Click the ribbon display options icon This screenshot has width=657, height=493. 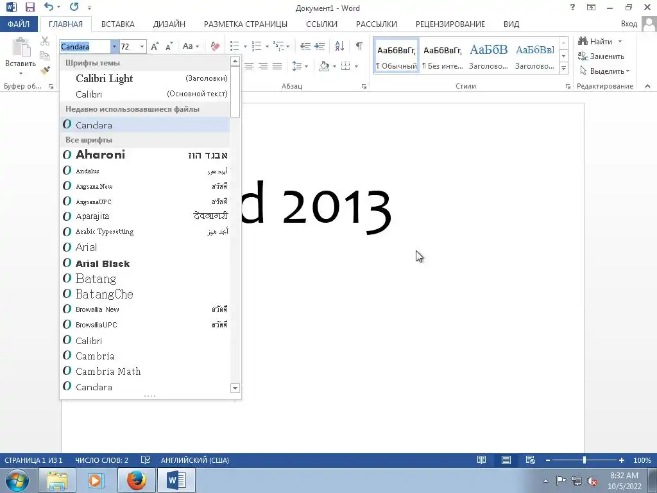pyautogui.click(x=591, y=7)
